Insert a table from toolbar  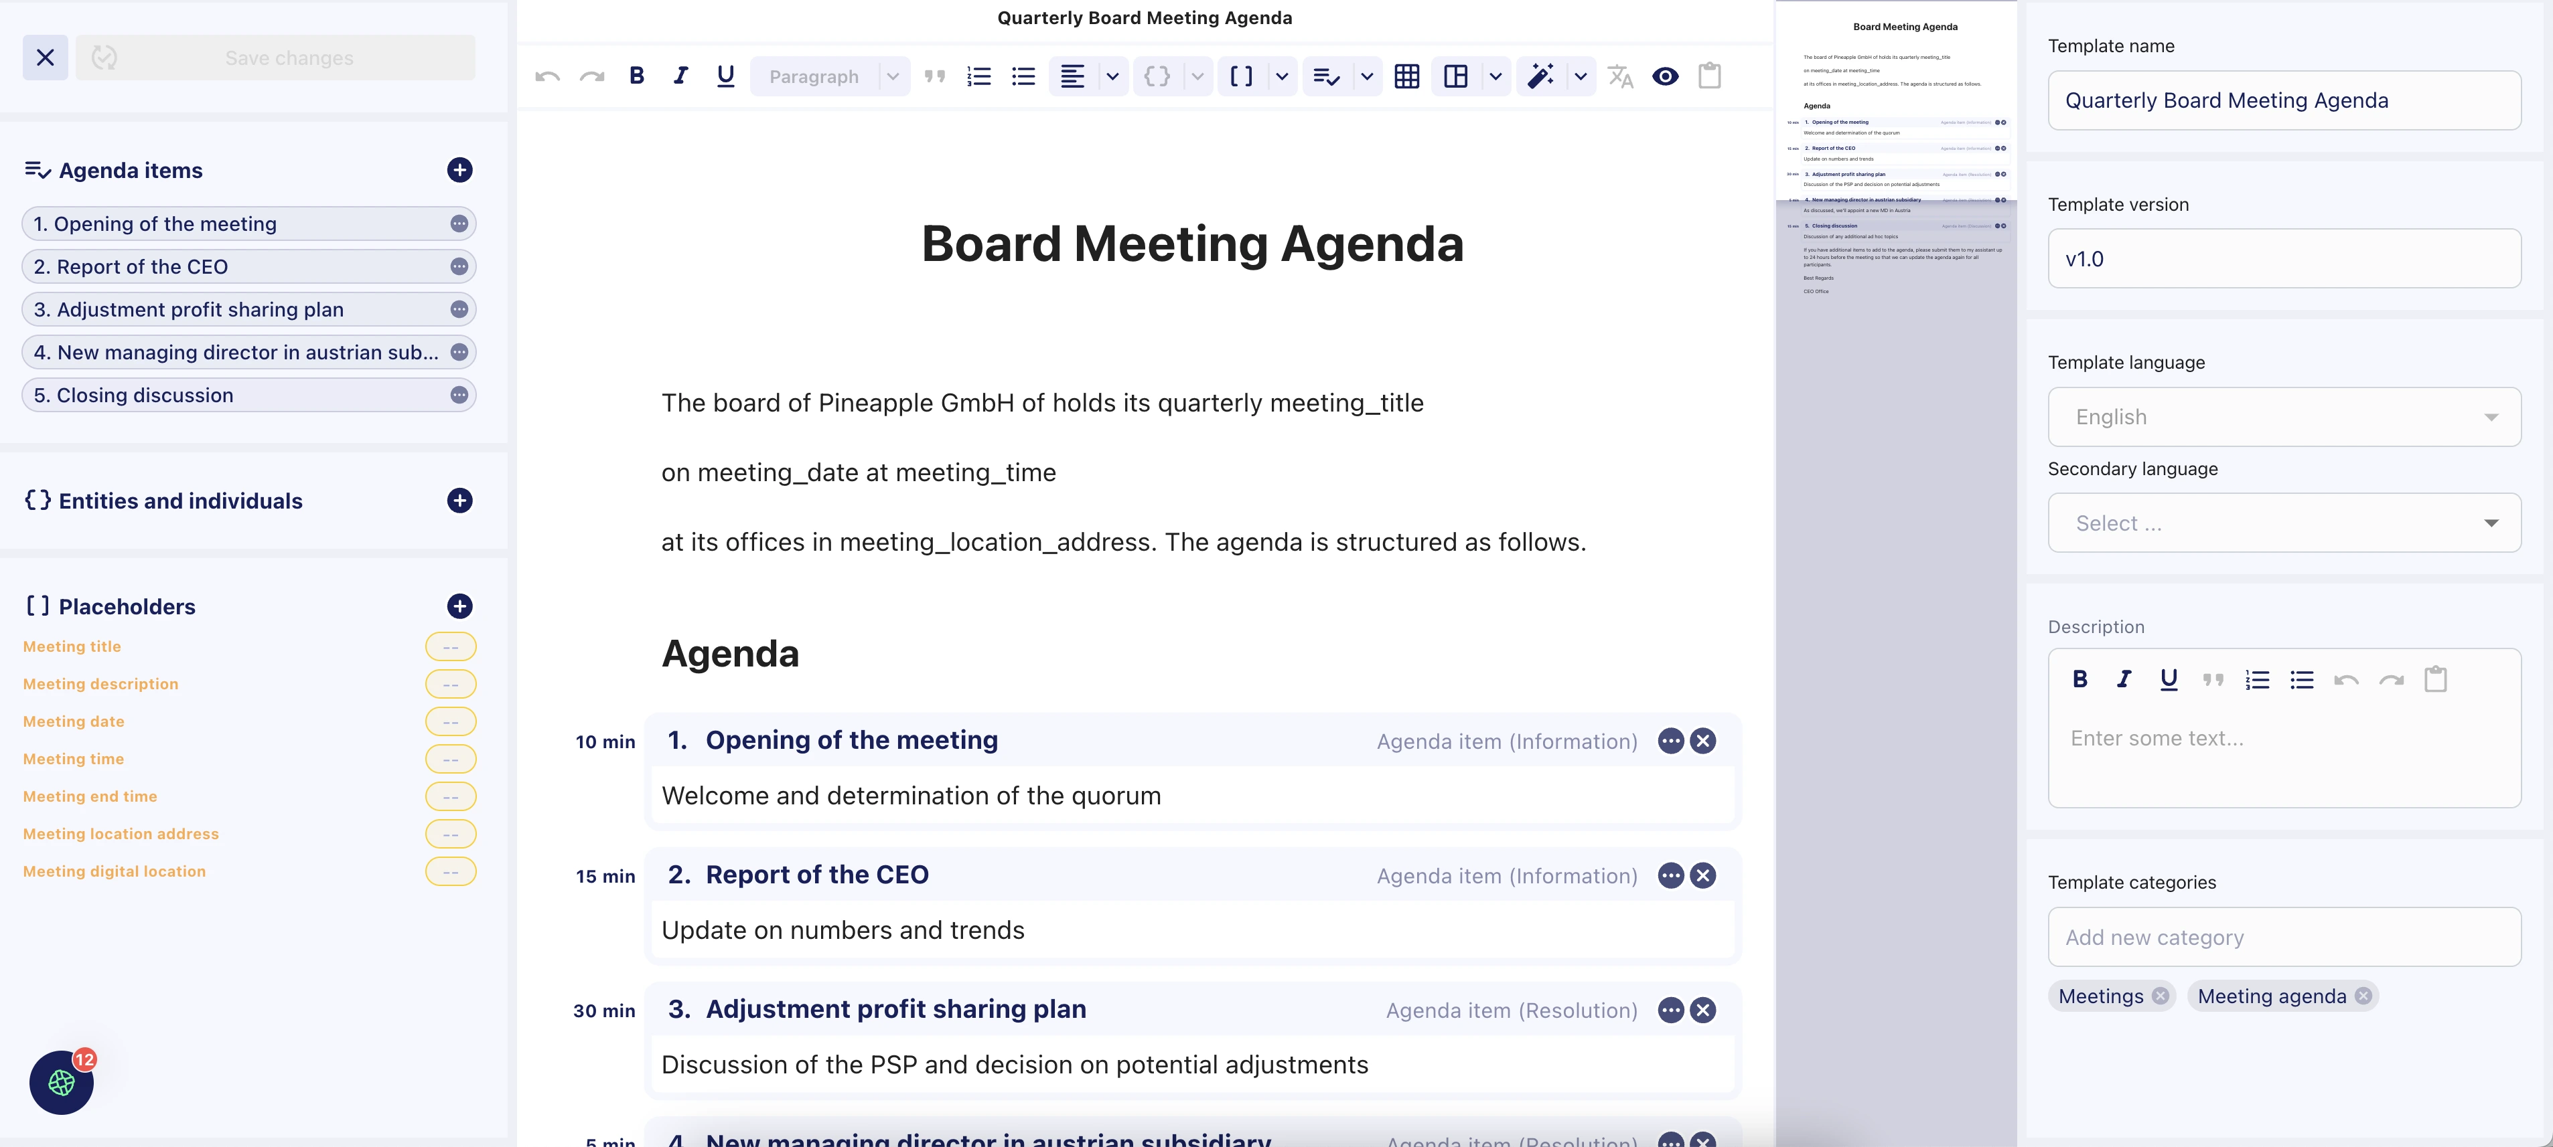coord(1406,76)
